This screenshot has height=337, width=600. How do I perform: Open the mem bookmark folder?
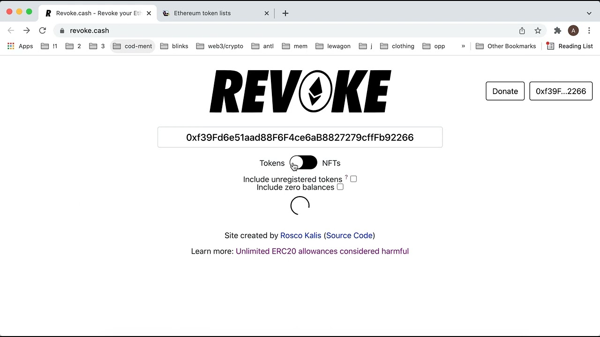point(294,46)
